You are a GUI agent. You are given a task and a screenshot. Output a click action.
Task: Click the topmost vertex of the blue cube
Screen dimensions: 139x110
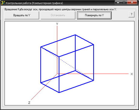coord(75,35)
